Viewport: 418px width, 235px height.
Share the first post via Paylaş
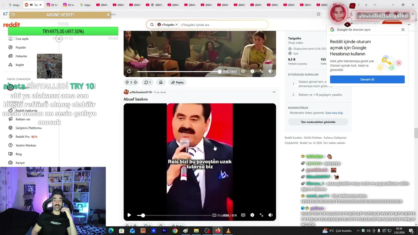coord(177,82)
